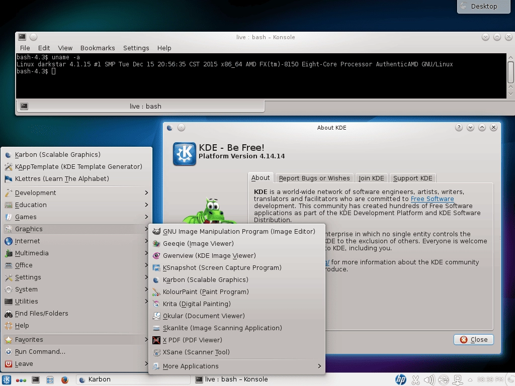Screen dimensions: 515x386
Task: Follow the Free Software link
Action: 432,199
